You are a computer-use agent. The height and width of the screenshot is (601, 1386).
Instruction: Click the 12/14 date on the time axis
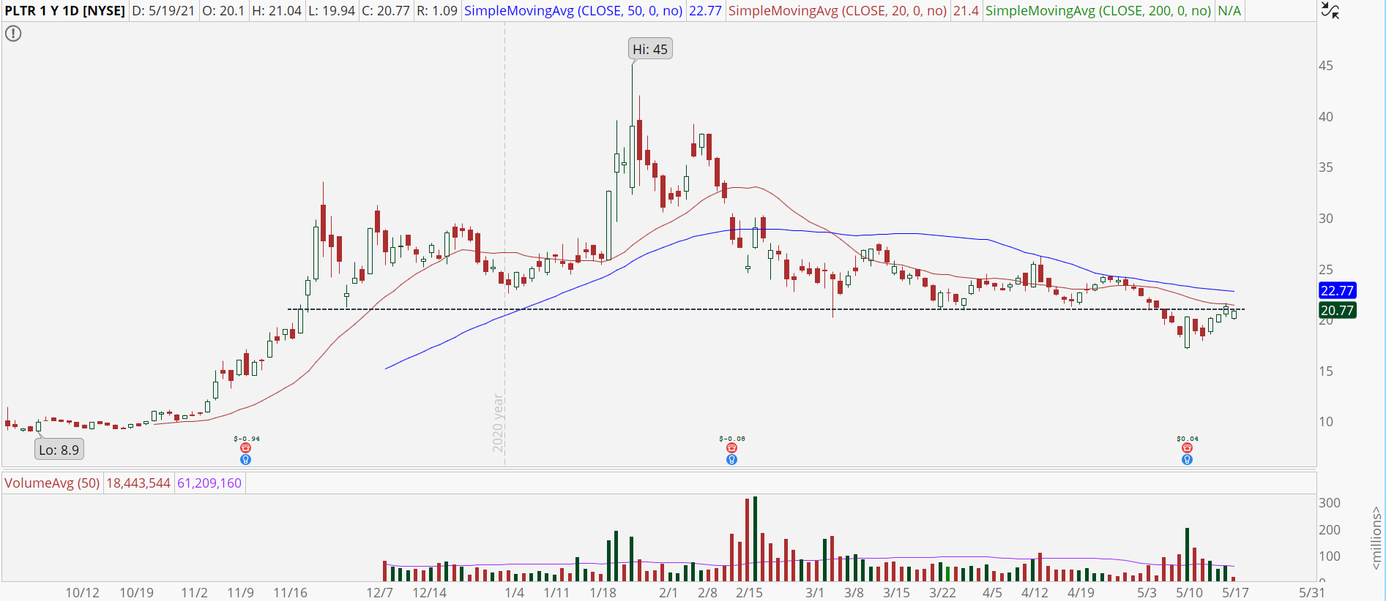pyautogui.click(x=430, y=592)
